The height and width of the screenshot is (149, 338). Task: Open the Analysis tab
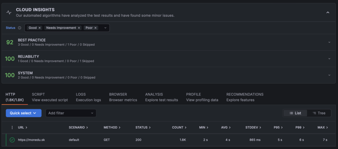pyautogui.click(x=162, y=97)
